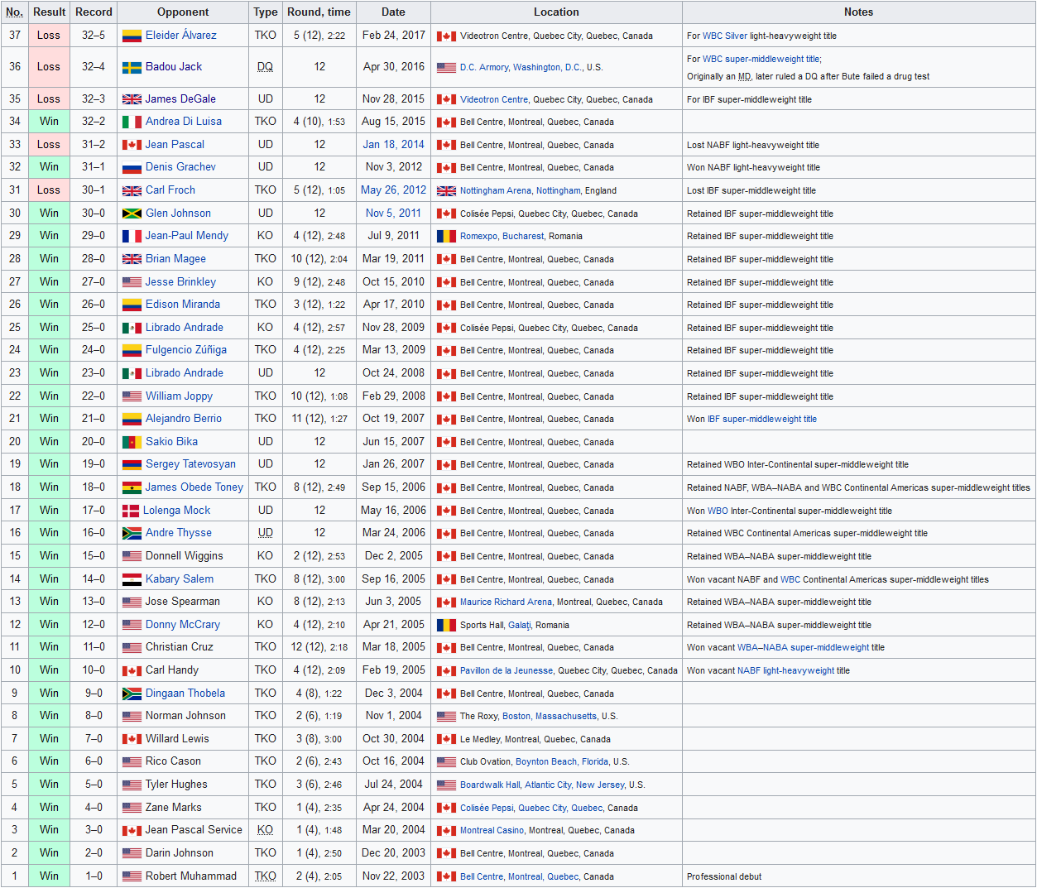1037x888 pixels.
Task: Click the UK flag beside Nottingham Arena
Action: [446, 190]
